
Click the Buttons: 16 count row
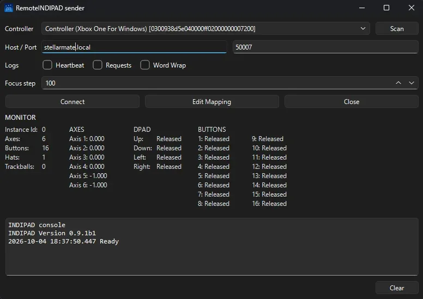pos(27,148)
